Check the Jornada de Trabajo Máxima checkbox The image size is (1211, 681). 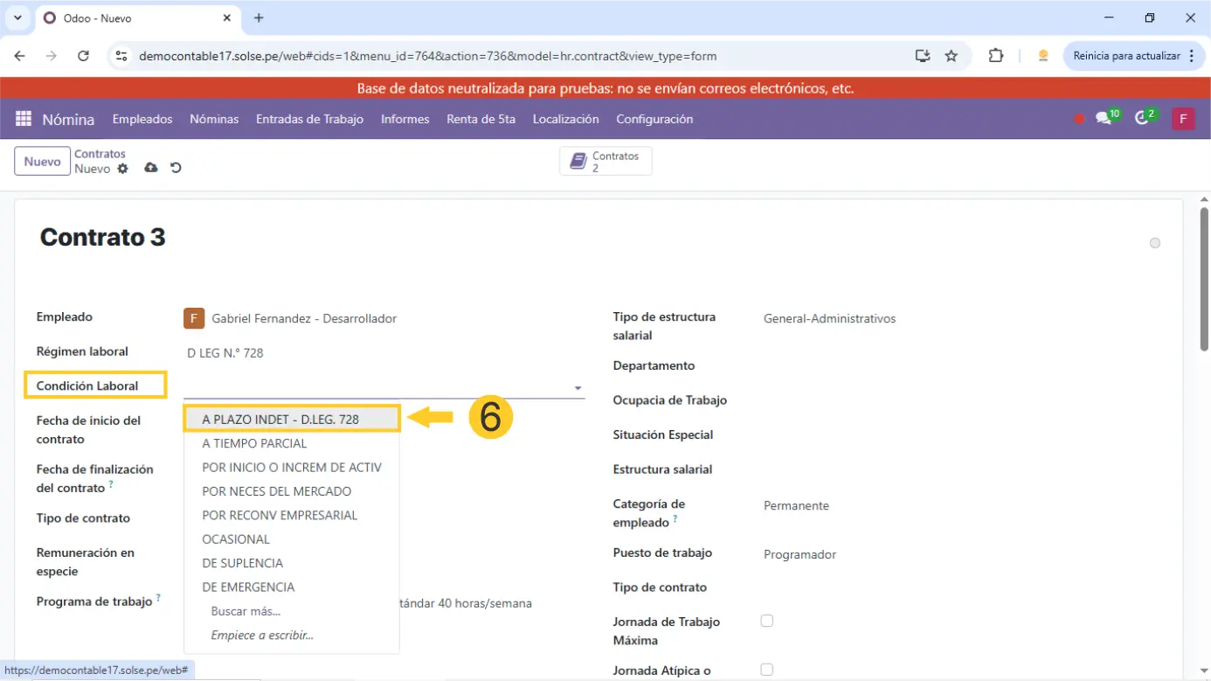766,621
